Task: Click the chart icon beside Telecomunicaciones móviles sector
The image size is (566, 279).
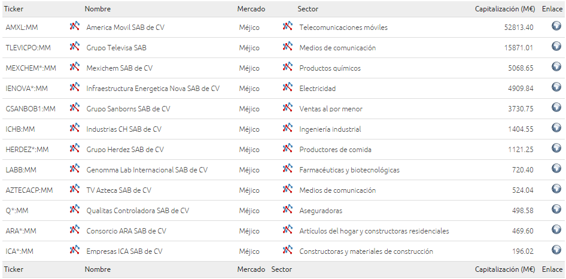Action: [x=287, y=26]
